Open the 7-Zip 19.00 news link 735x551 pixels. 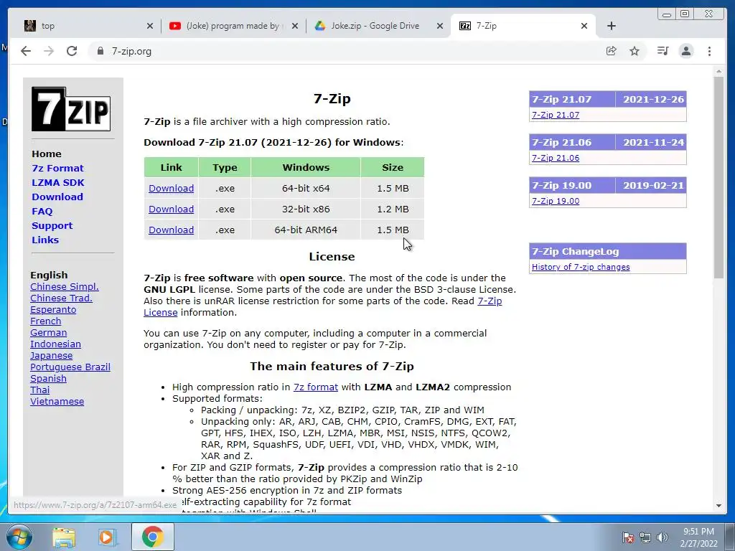point(556,201)
